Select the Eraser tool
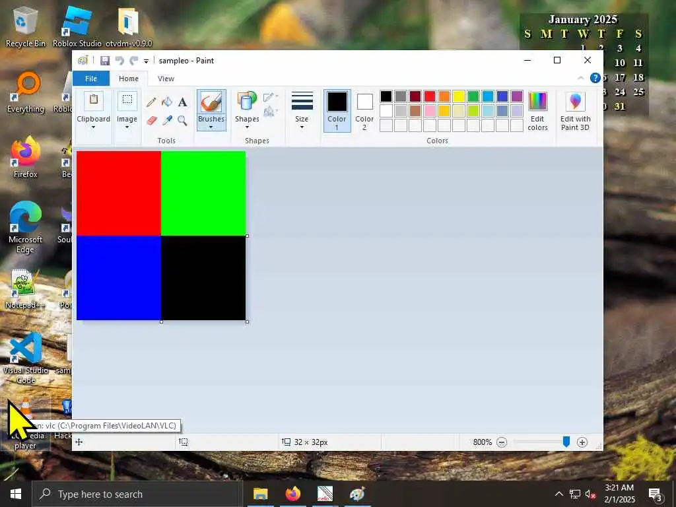 click(151, 120)
